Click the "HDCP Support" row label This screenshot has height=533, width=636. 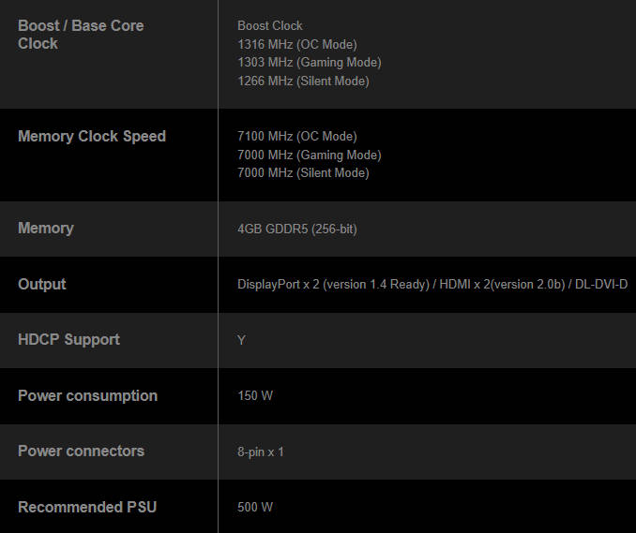pyautogui.click(x=68, y=339)
